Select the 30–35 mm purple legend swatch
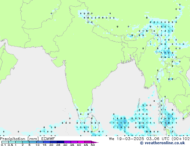The width and height of the screenshot is (190, 146). click(67, 142)
